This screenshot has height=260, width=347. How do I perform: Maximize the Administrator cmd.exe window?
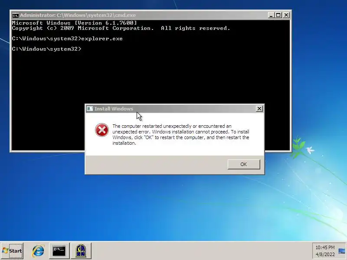click(x=278, y=15)
